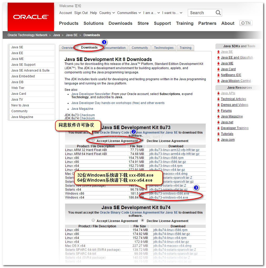This screenshot has height=268, width=266.
Task: Switch to the Downloads tab
Action: [89, 48]
